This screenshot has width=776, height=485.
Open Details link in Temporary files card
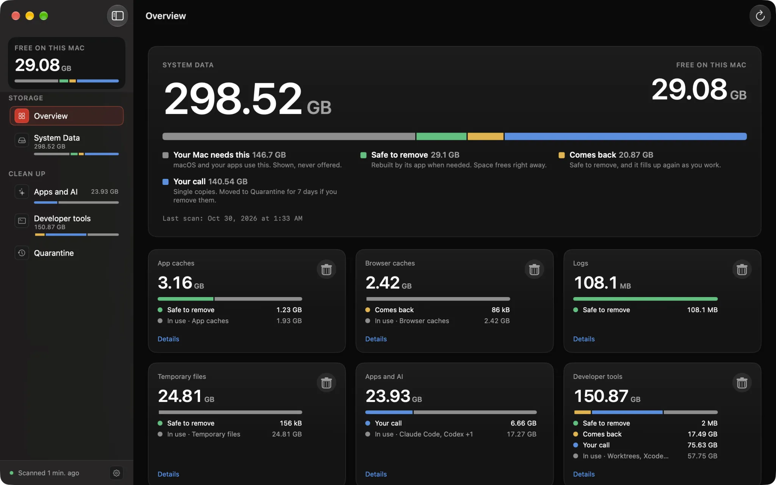(168, 474)
